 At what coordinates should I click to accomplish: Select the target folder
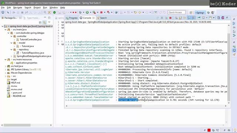tap(14, 79)
